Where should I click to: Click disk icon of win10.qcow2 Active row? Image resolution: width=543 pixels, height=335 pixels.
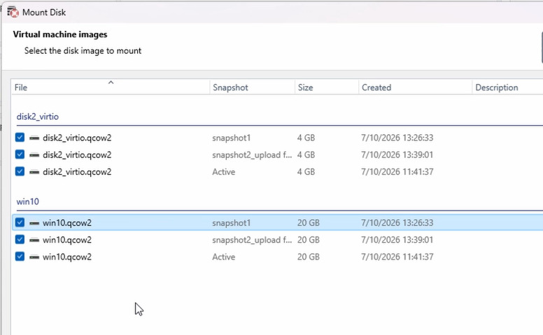34,257
